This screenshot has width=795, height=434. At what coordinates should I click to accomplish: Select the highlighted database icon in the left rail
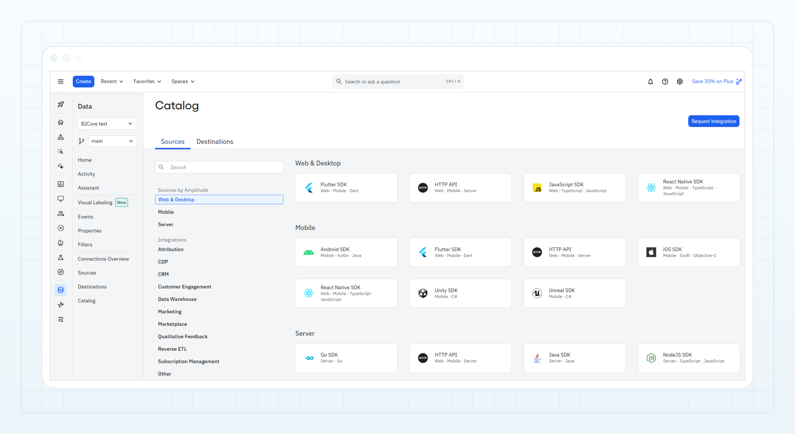pos(61,290)
